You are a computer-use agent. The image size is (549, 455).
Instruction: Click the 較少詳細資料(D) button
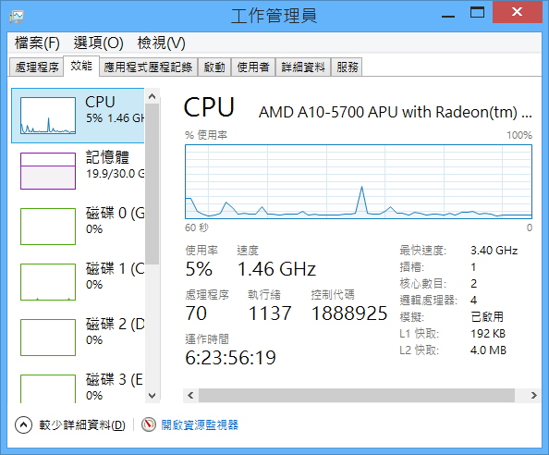(x=82, y=424)
